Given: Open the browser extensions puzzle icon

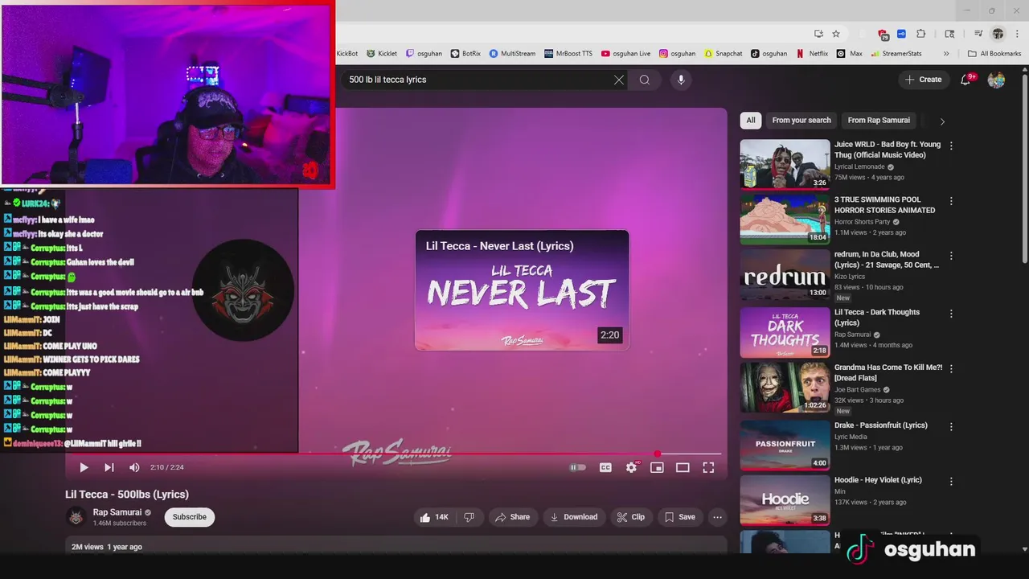Looking at the screenshot, I should click(921, 34).
